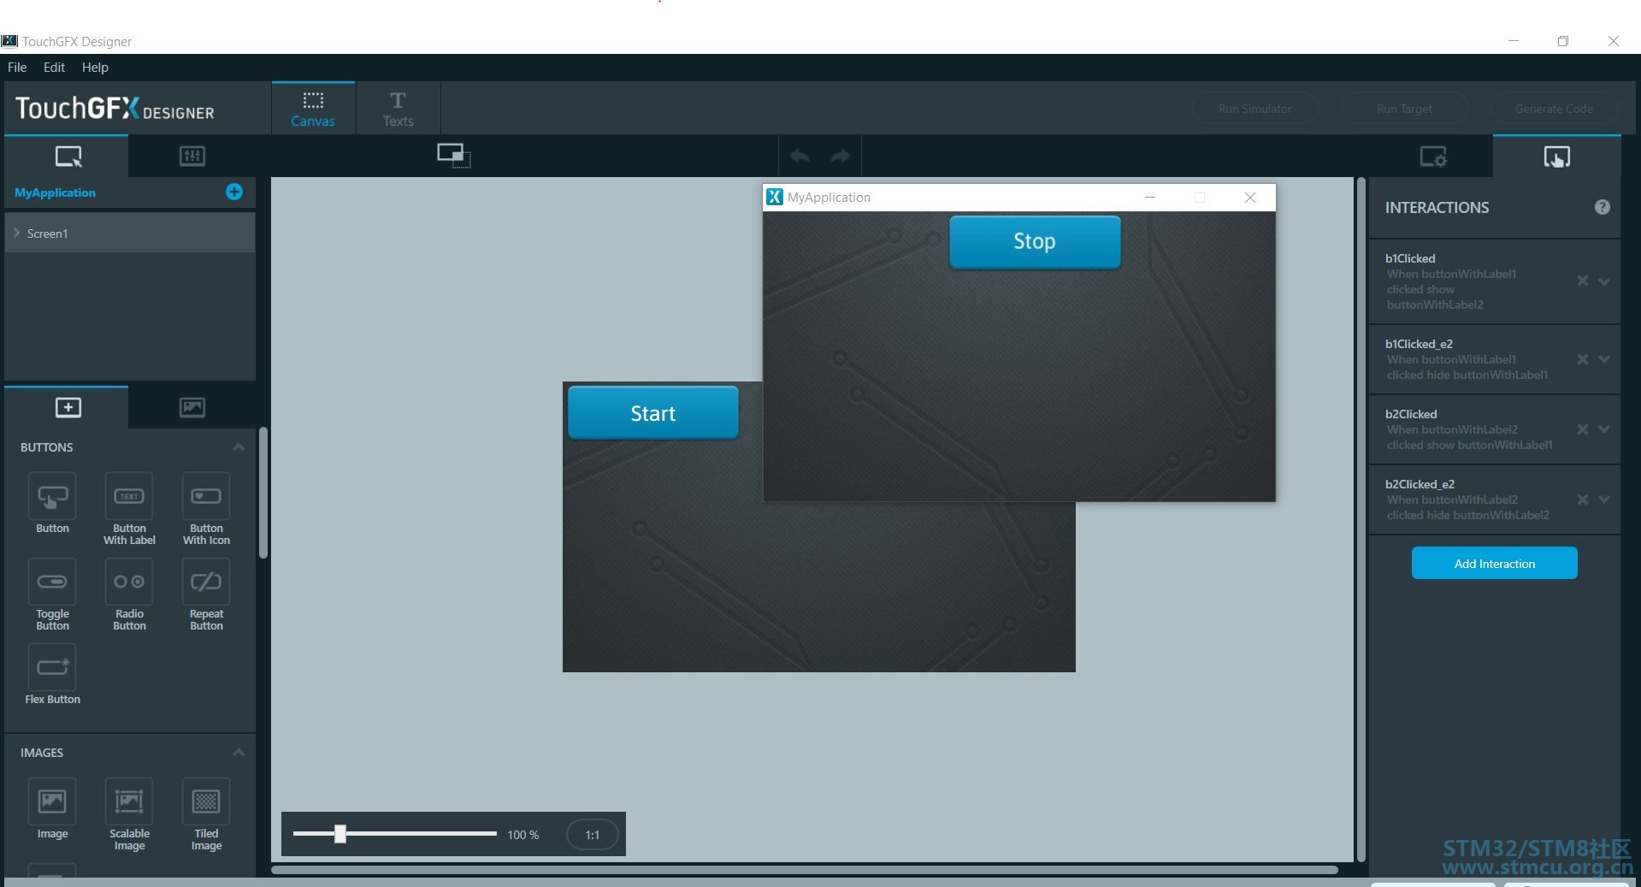The image size is (1641, 887).
Task: Select the Button With Label widget
Action: [129, 509]
